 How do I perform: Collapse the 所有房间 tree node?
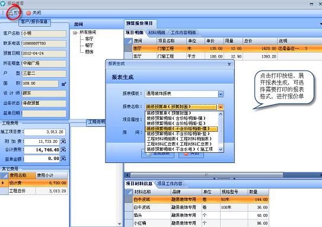click(75, 33)
